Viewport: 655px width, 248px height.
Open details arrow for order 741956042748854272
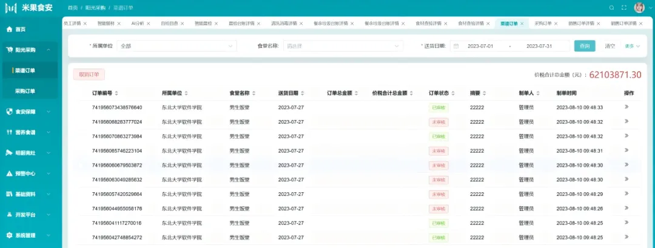pos(626,236)
